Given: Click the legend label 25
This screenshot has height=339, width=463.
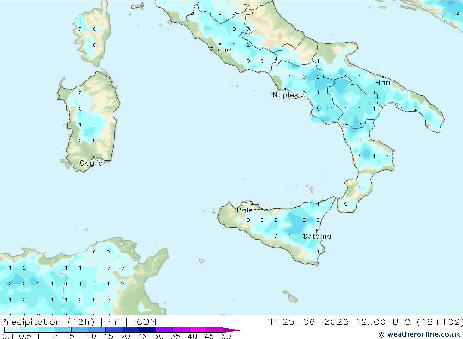Looking at the screenshot, I should (x=142, y=336).
